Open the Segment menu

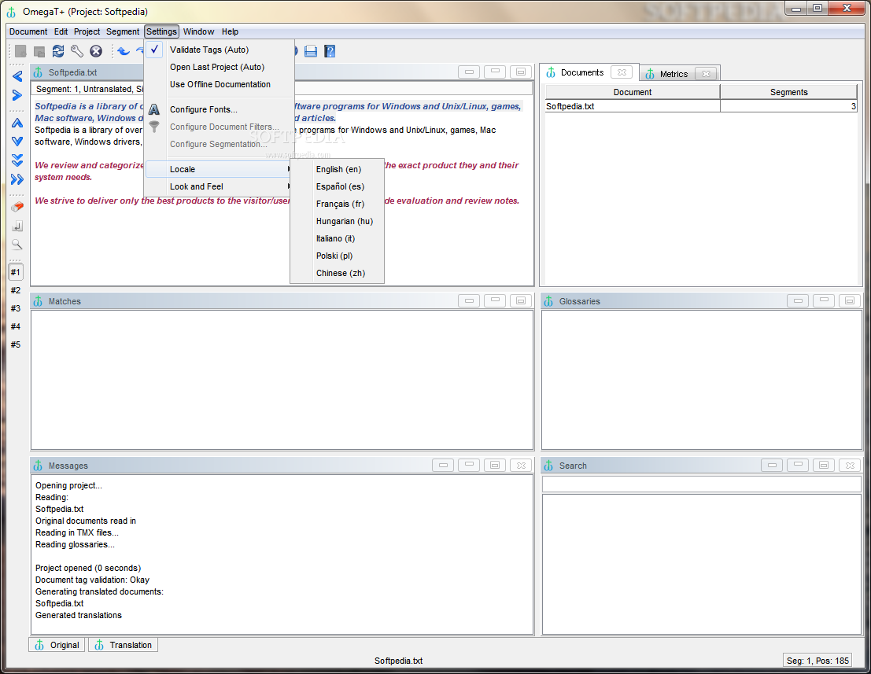coord(123,31)
